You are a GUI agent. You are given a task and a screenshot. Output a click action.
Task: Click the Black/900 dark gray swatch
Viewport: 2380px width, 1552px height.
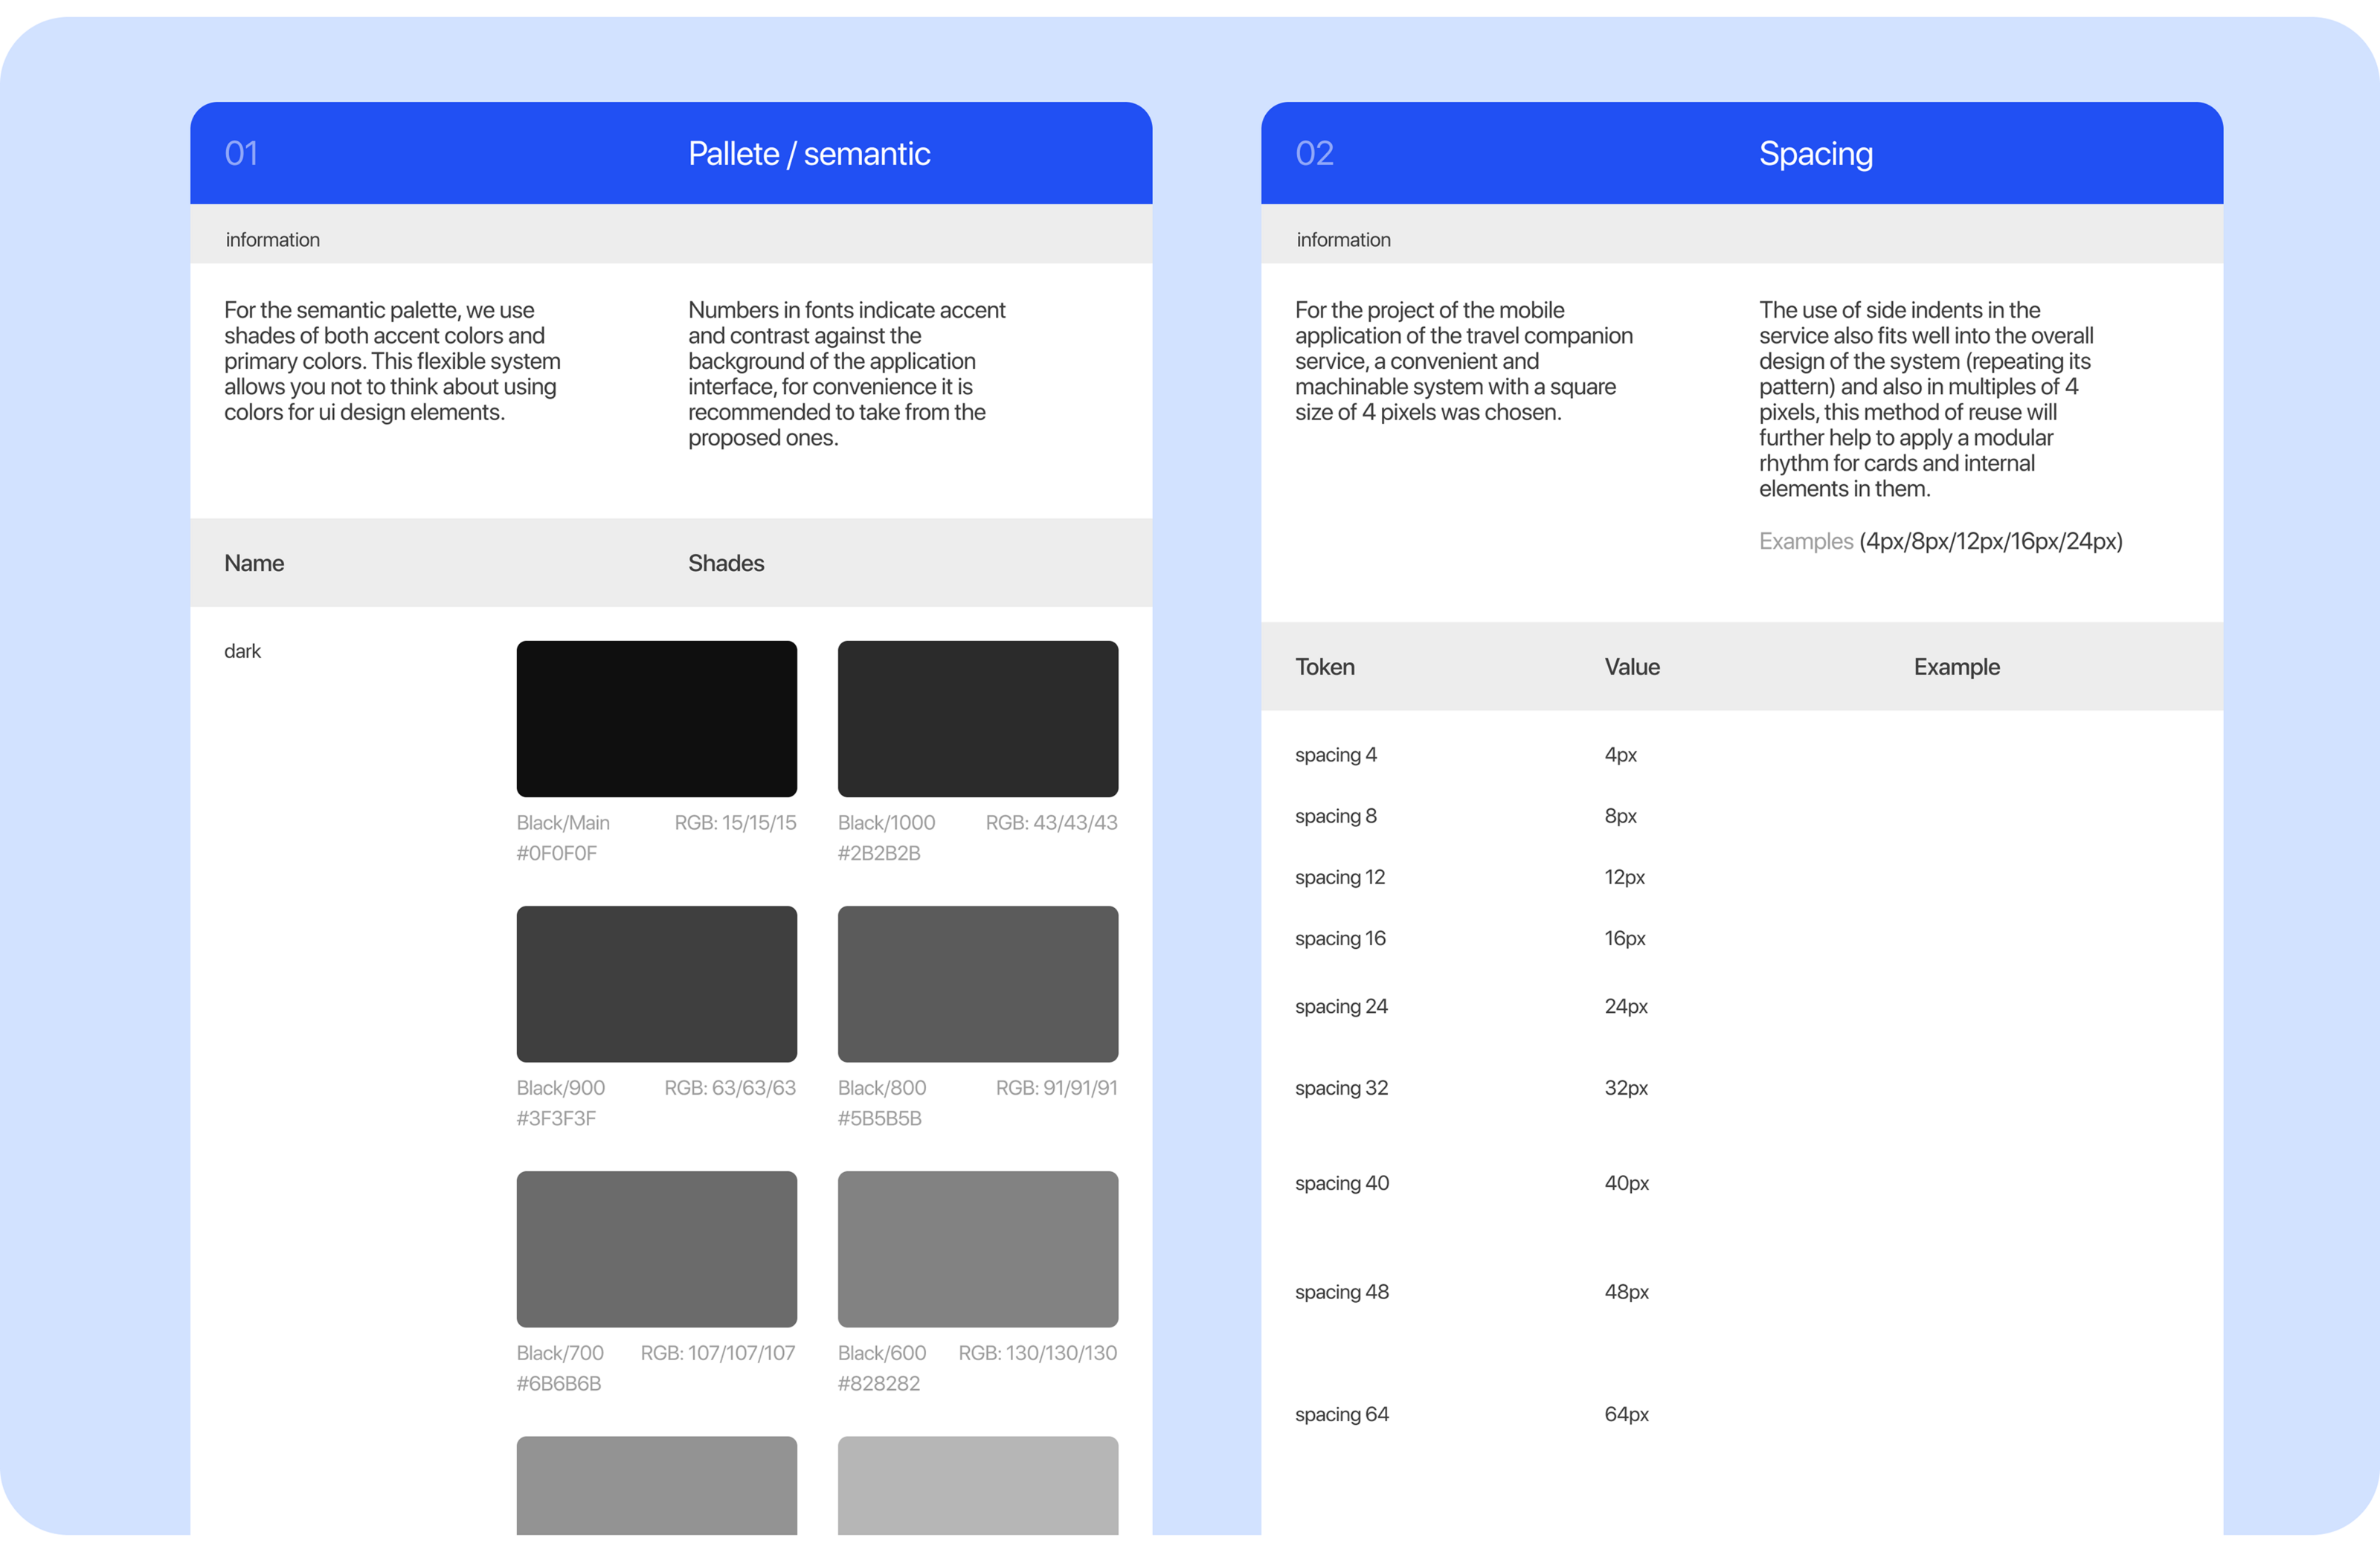[x=656, y=983]
